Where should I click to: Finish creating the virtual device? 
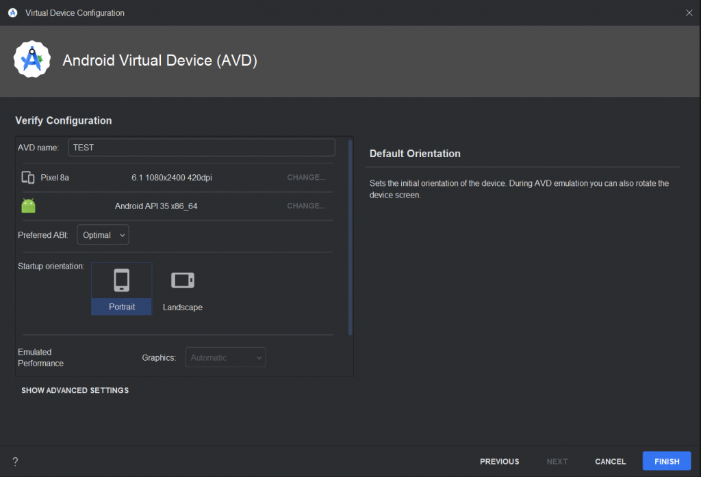pyautogui.click(x=667, y=461)
